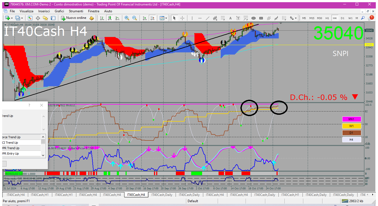Open the Grafici menu
The image size is (378, 206).
(59, 11)
